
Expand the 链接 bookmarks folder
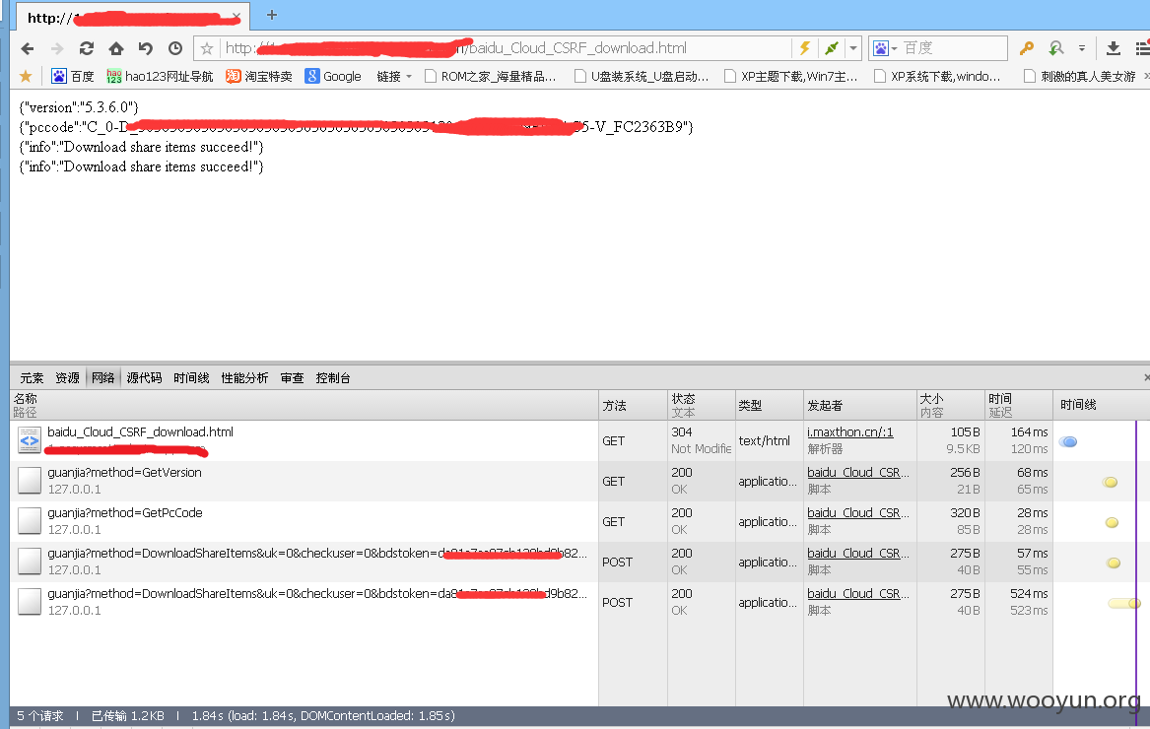click(x=394, y=76)
